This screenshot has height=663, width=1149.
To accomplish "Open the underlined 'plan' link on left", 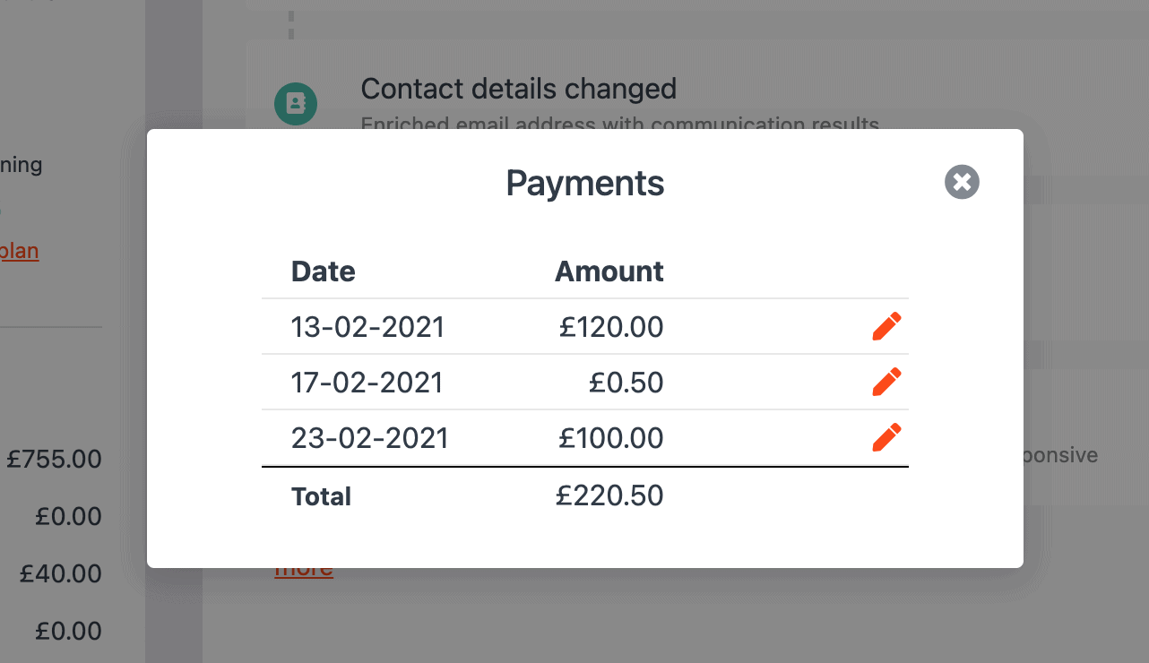I will point(20,251).
